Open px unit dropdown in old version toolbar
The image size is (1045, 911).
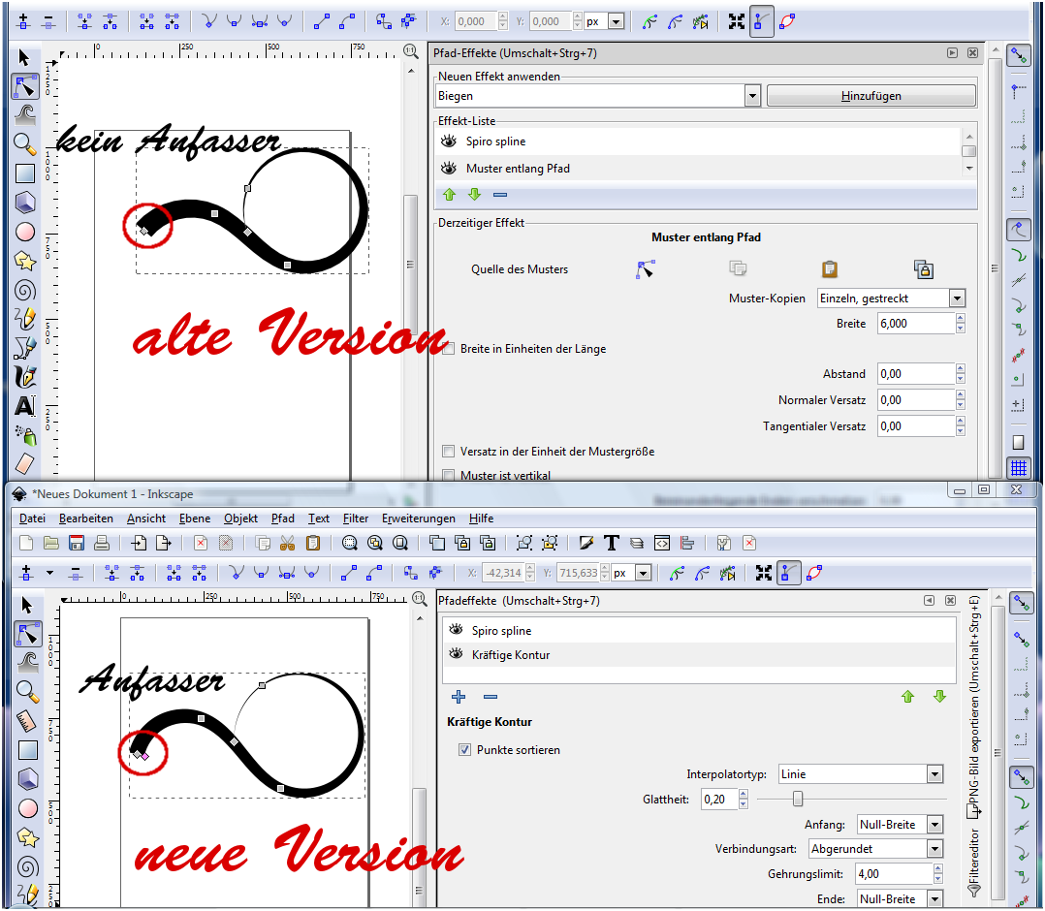click(617, 21)
